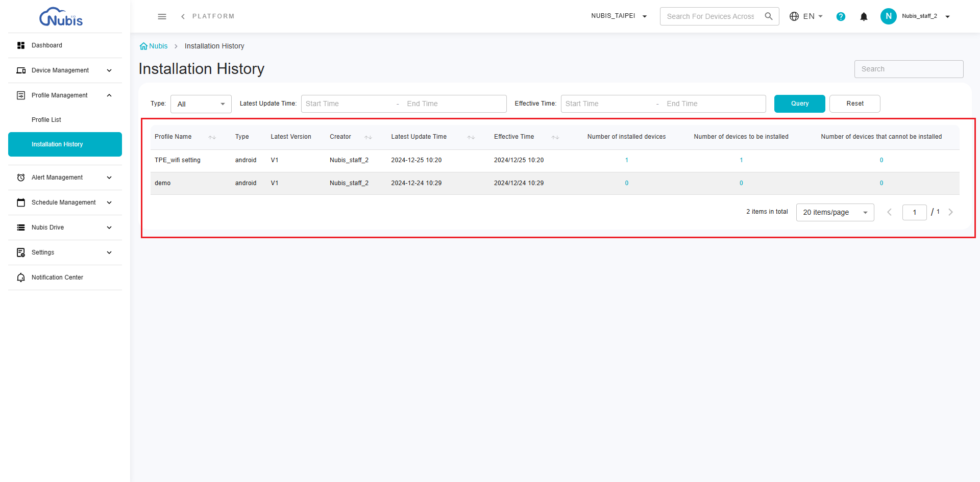
Task: Click the demo profile name
Action: 163,183
